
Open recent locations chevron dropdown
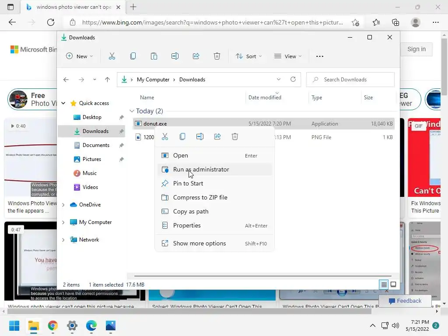(94, 80)
